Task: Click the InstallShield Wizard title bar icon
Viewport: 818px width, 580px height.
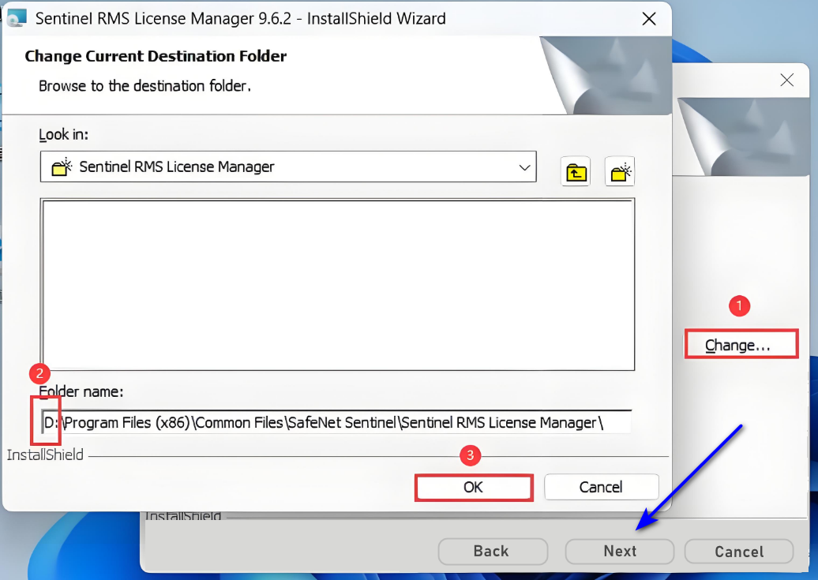Action: coord(16,18)
